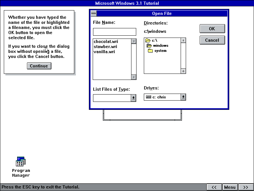Click the system folder icon
Image resolution: width=254 pixels, height=191 pixels.
coord(150,51)
